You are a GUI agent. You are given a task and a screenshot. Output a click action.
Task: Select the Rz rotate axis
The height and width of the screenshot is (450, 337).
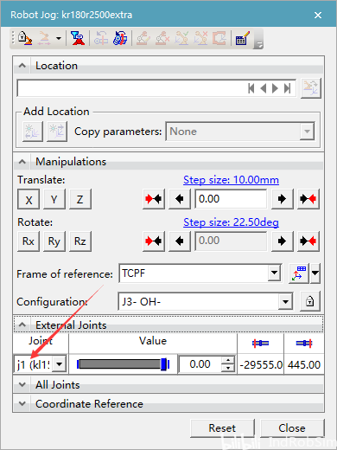pos(80,241)
